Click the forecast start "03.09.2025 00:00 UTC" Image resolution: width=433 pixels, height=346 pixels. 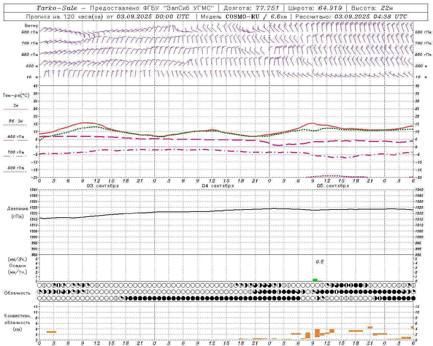point(153,17)
